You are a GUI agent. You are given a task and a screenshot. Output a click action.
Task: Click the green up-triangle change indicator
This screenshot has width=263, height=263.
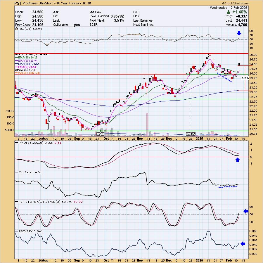pyautogui.click(x=228, y=12)
